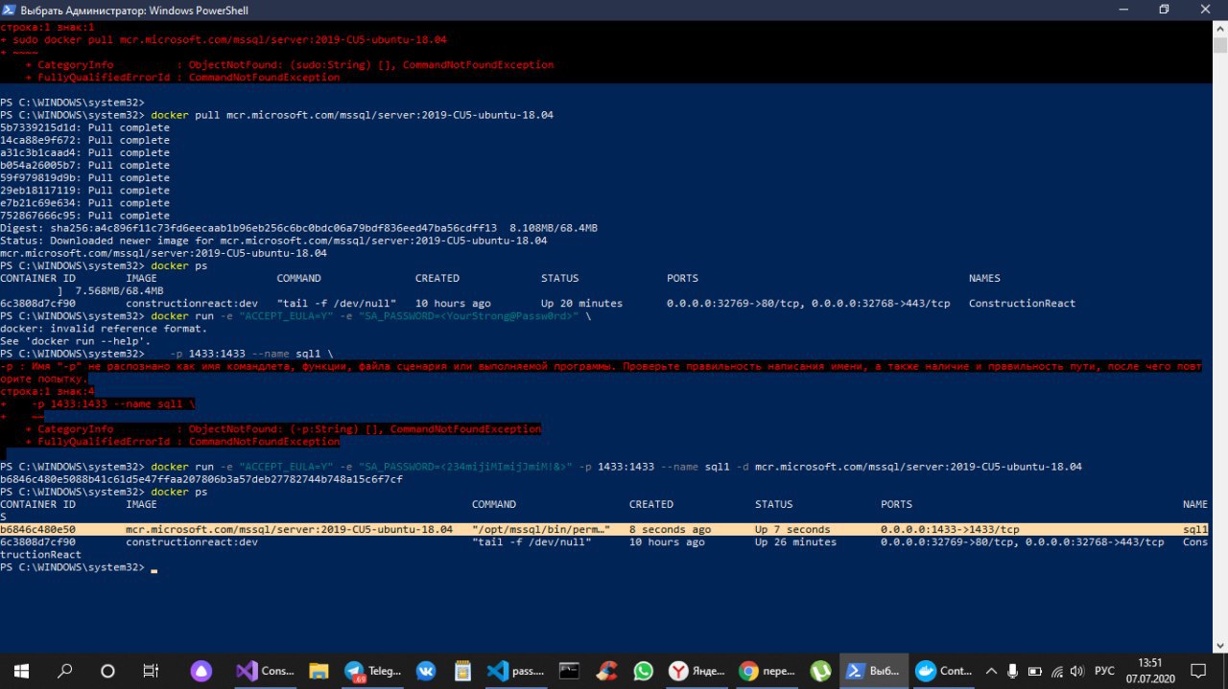
Task: Click the sql1 container name
Action: (x=1195, y=529)
